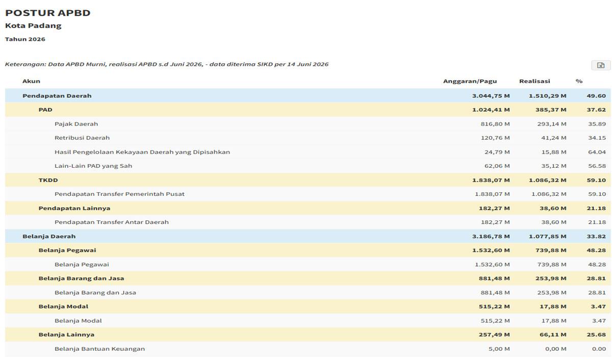612x357 pixels.
Task: Click the Pajak Daerah row label
Action: 76,124
